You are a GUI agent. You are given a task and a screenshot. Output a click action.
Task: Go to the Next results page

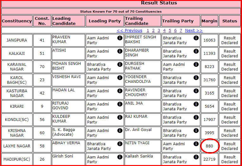click(194, 31)
